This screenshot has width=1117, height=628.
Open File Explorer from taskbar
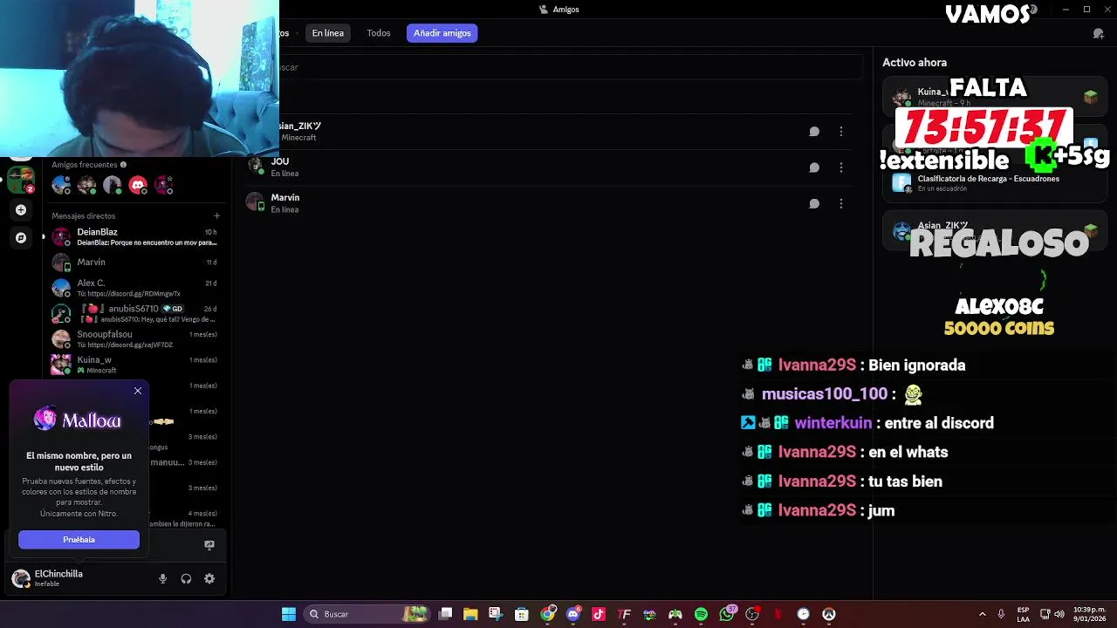tap(470, 614)
